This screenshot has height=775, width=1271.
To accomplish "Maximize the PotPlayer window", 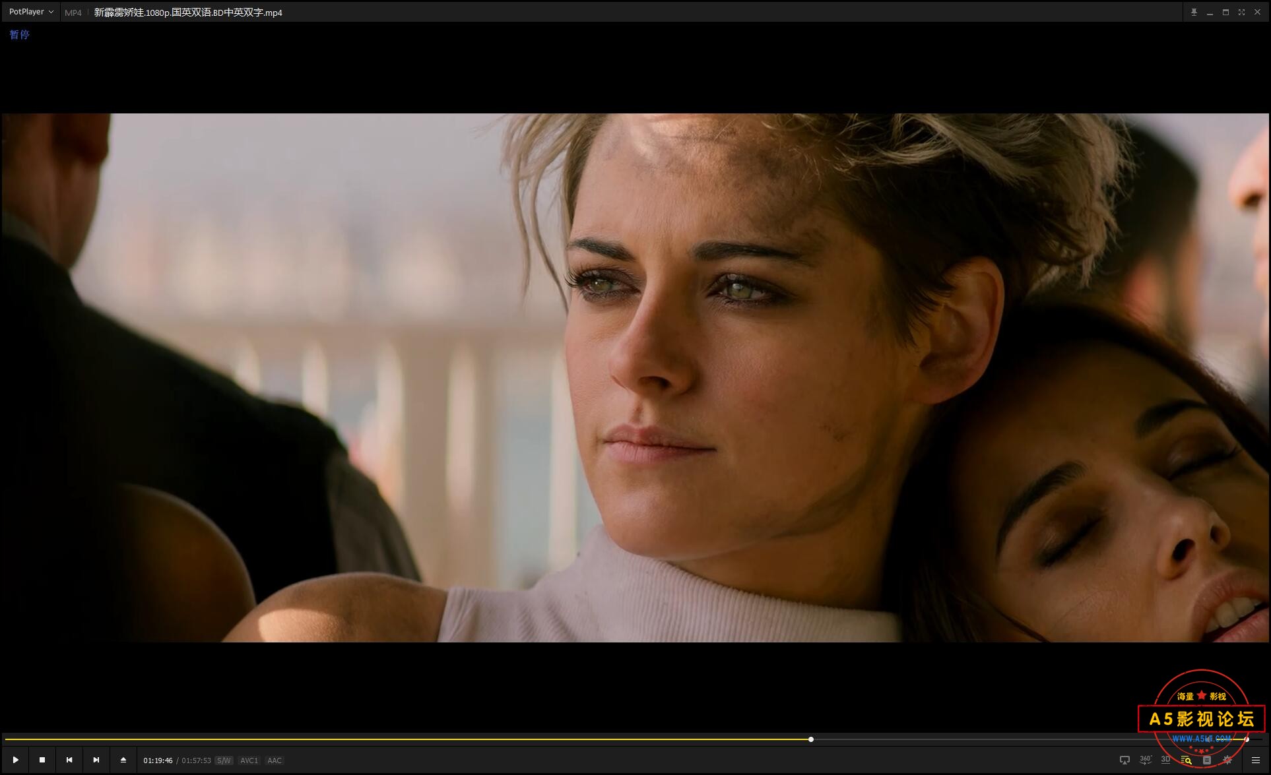I will coord(1225,12).
